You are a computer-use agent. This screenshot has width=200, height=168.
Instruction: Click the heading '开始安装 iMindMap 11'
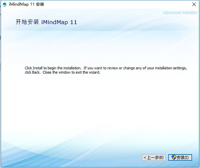46,22
